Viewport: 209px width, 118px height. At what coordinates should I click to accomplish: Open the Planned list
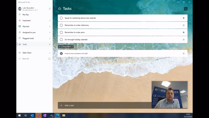35,26
